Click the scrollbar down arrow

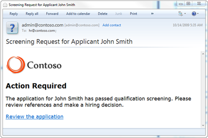(x=203, y=125)
